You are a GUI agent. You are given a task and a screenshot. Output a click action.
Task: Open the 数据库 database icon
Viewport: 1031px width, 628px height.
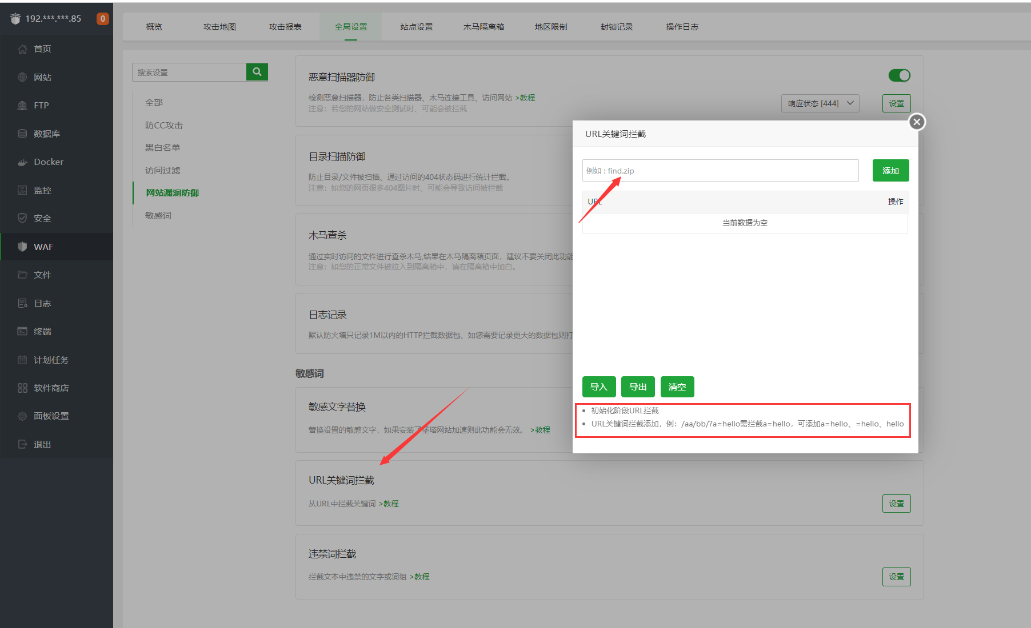coord(22,134)
